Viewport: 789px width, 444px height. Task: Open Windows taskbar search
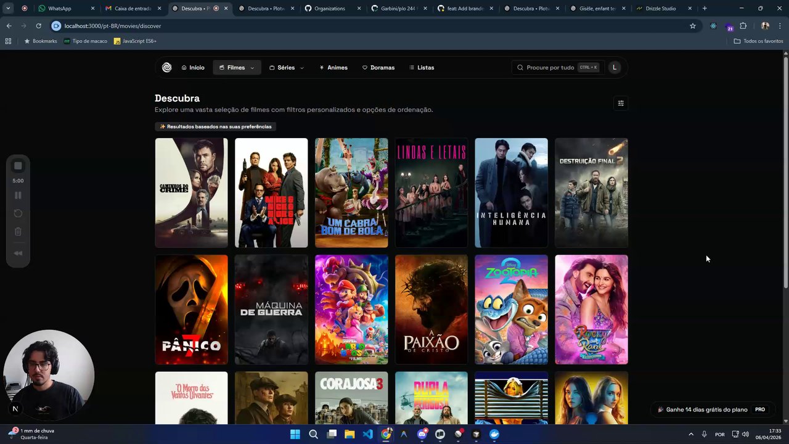point(313,434)
